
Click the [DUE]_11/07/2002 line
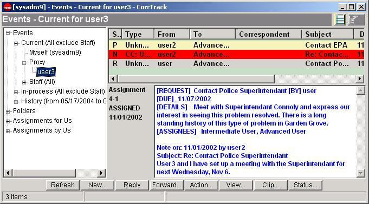click(x=184, y=99)
